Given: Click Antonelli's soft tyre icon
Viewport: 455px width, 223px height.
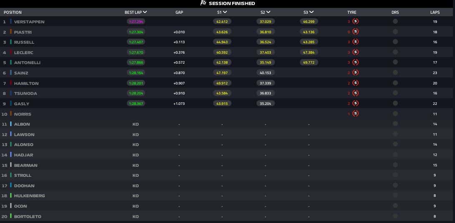Looking at the screenshot, I should pos(355,62).
